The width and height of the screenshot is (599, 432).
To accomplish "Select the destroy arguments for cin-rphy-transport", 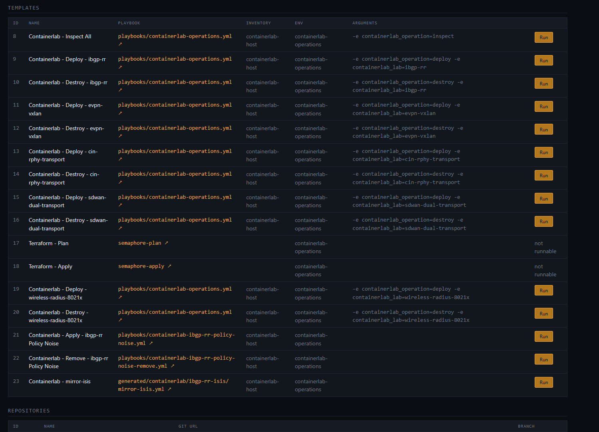I will (x=408, y=178).
